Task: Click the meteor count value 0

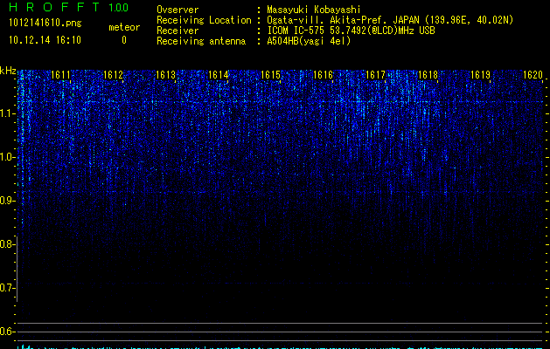Action: [124, 40]
